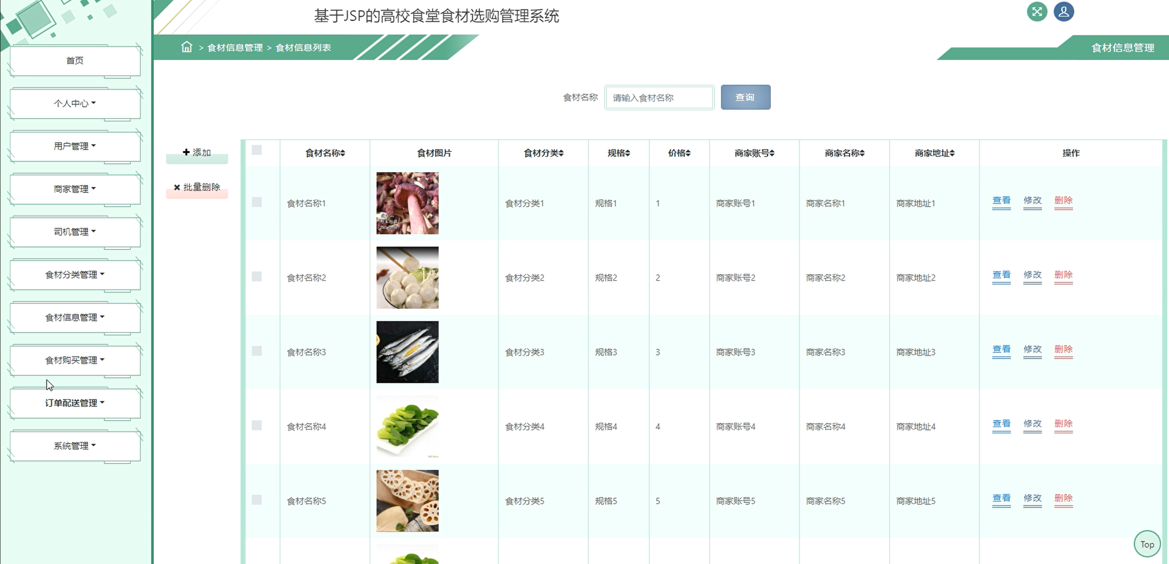The image size is (1169, 564).
Task: Sort by 商家地址 column arrows
Action: 952,153
